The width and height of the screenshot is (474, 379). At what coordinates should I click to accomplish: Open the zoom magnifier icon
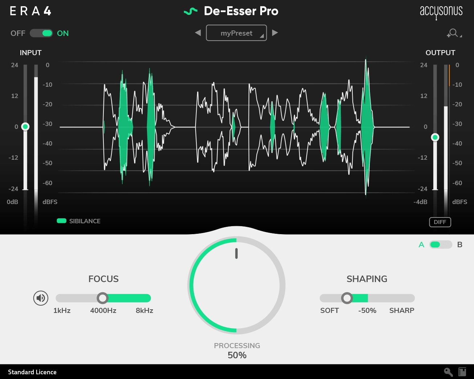[x=454, y=33]
